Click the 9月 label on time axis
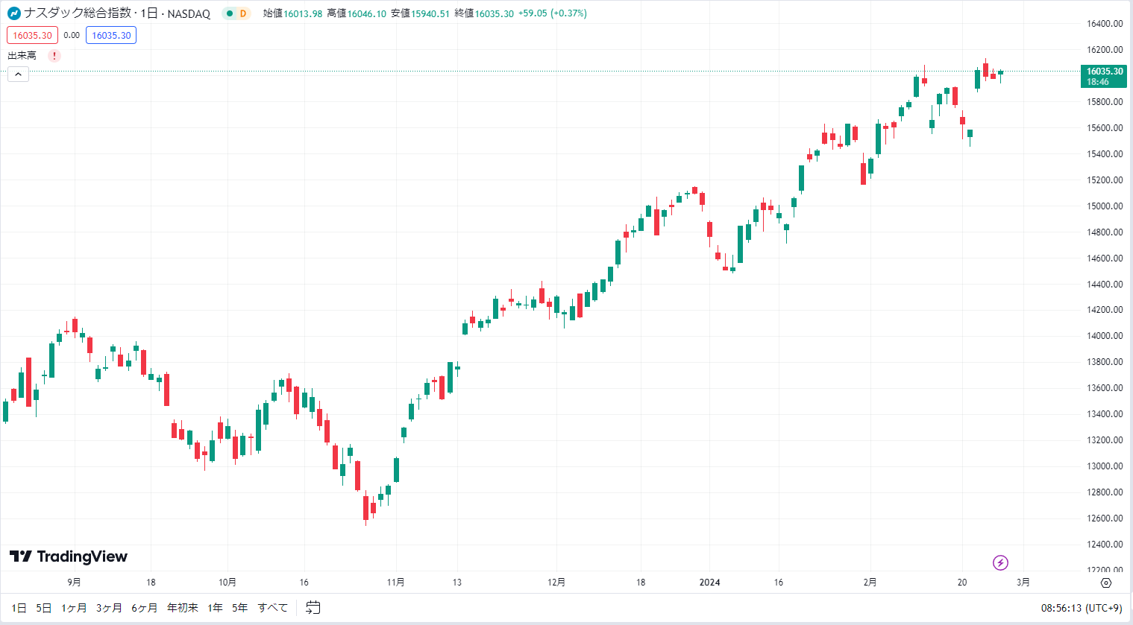Screen dimensions: 1133x625 point(74,583)
